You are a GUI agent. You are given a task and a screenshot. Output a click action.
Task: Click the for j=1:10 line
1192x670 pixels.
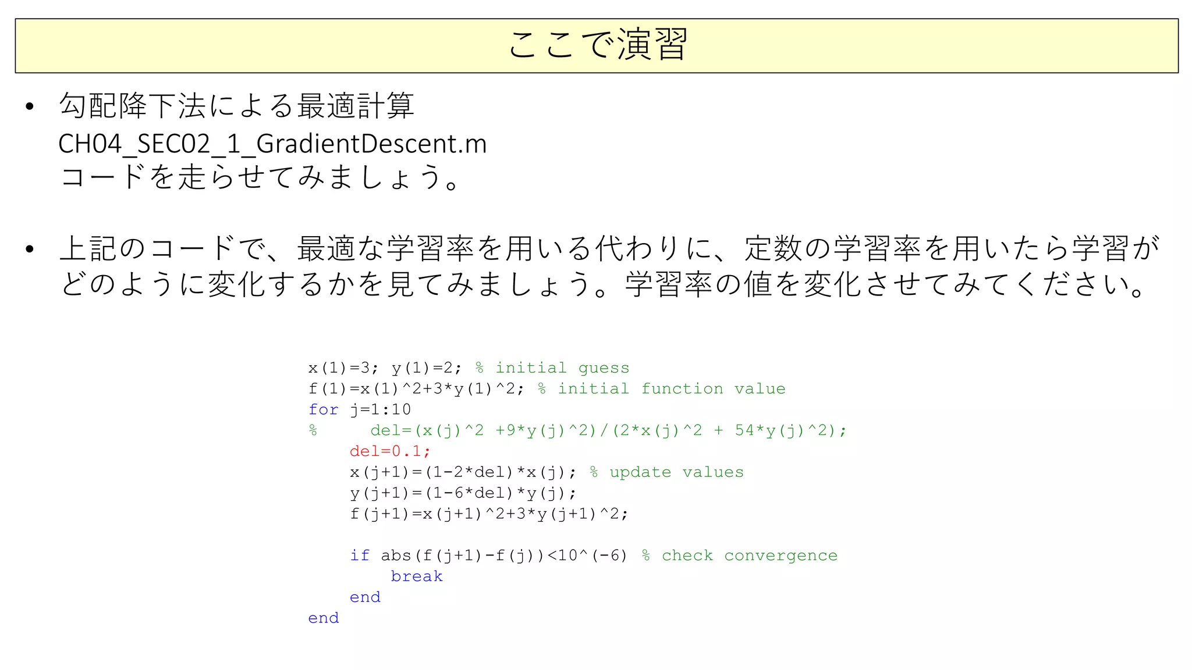pyautogui.click(x=360, y=409)
